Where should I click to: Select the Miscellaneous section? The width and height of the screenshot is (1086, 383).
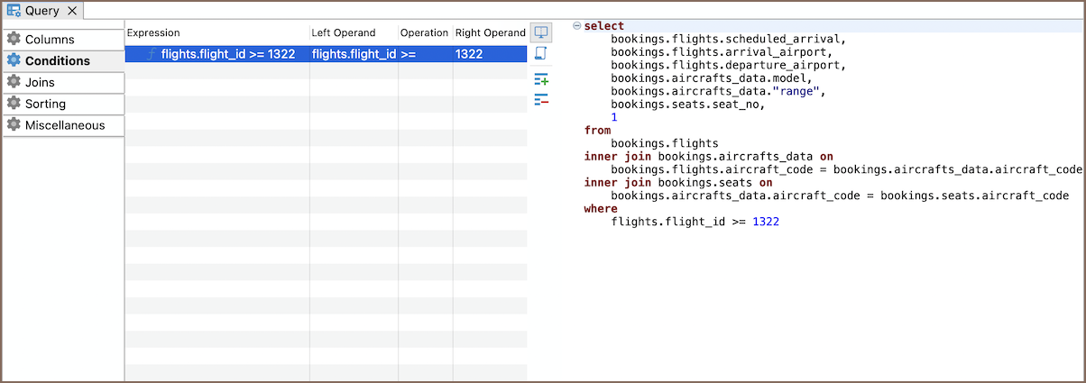coord(63,125)
